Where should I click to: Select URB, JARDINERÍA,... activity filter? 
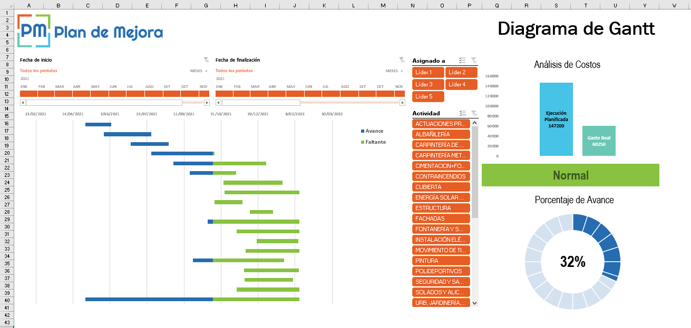441,303
